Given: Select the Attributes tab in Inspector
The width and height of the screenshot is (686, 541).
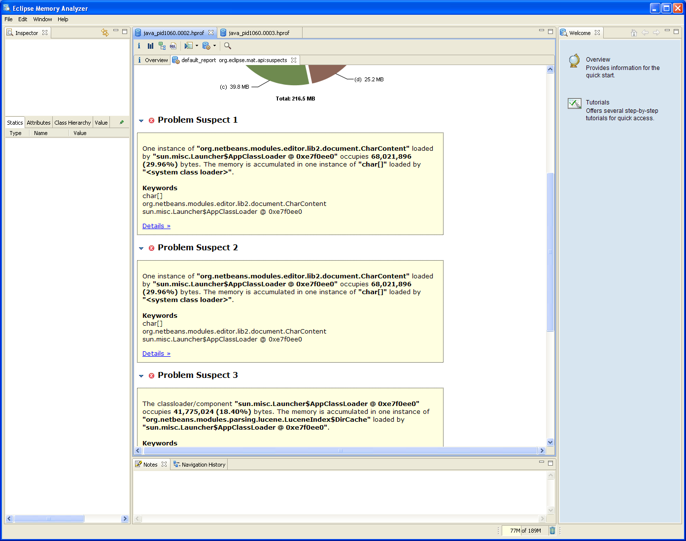Looking at the screenshot, I should (38, 123).
